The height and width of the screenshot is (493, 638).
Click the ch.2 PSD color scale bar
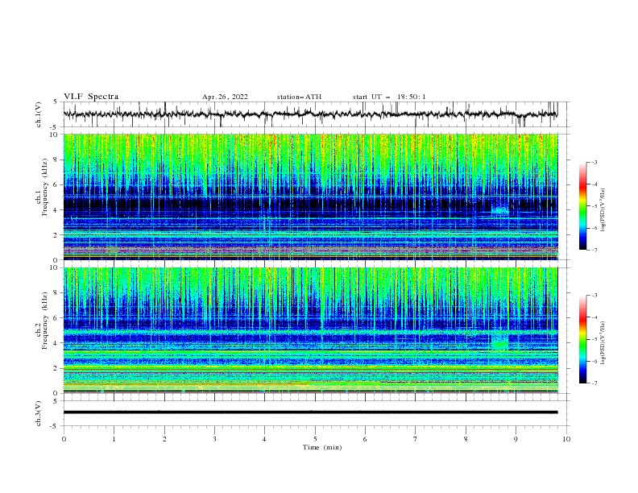583,339
